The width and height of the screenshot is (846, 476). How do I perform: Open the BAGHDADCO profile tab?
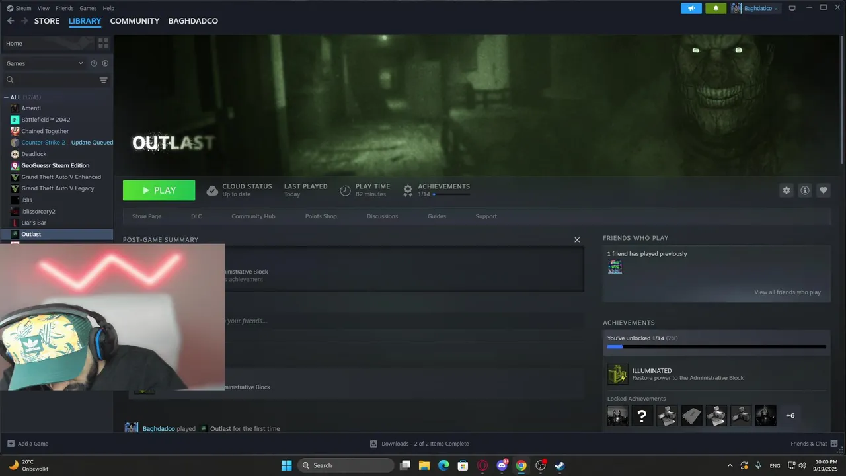click(193, 21)
